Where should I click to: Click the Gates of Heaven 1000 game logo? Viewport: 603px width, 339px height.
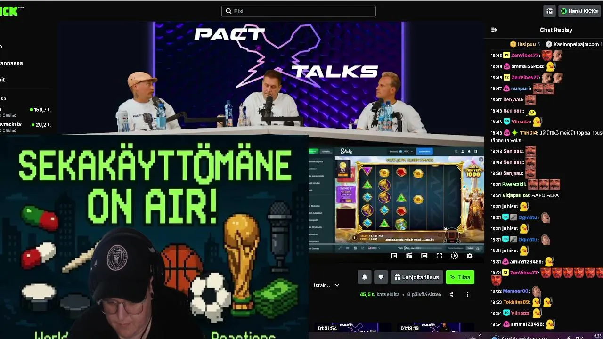[x=473, y=170]
